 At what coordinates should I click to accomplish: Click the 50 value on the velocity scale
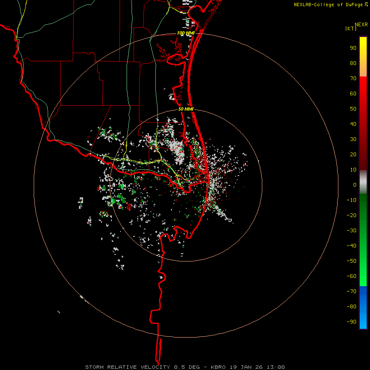pos(353,109)
